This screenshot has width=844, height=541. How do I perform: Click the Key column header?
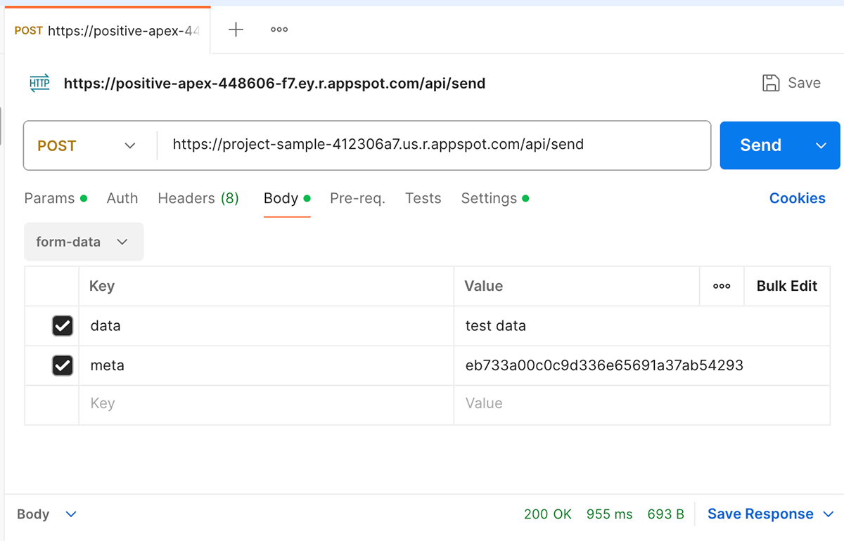point(267,286)
